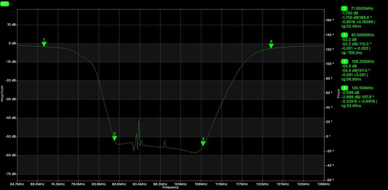Click the S21 trace label badge
The height and width of the screenshot is (190, 388).
pos(5,4)
